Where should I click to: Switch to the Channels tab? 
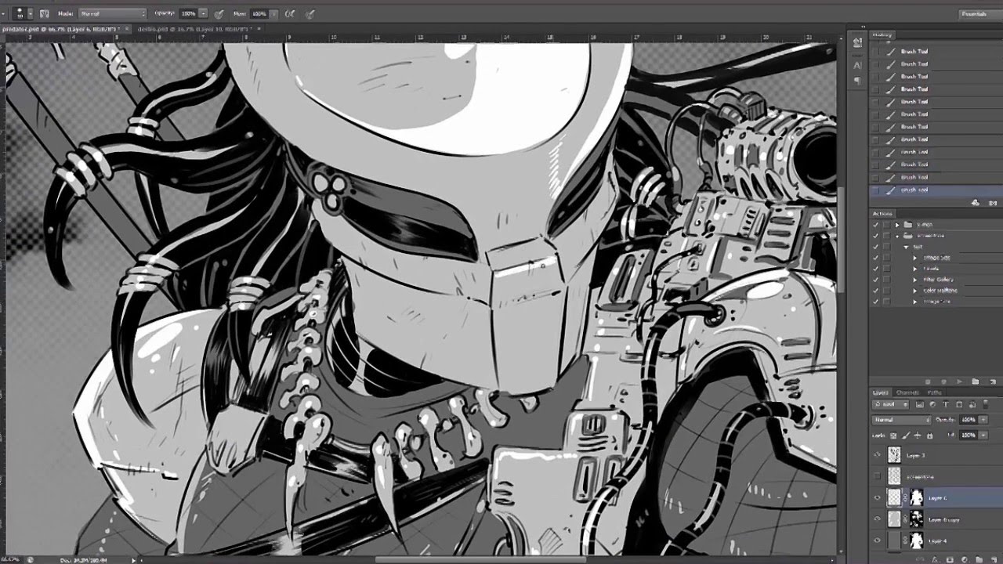(907, 392)
